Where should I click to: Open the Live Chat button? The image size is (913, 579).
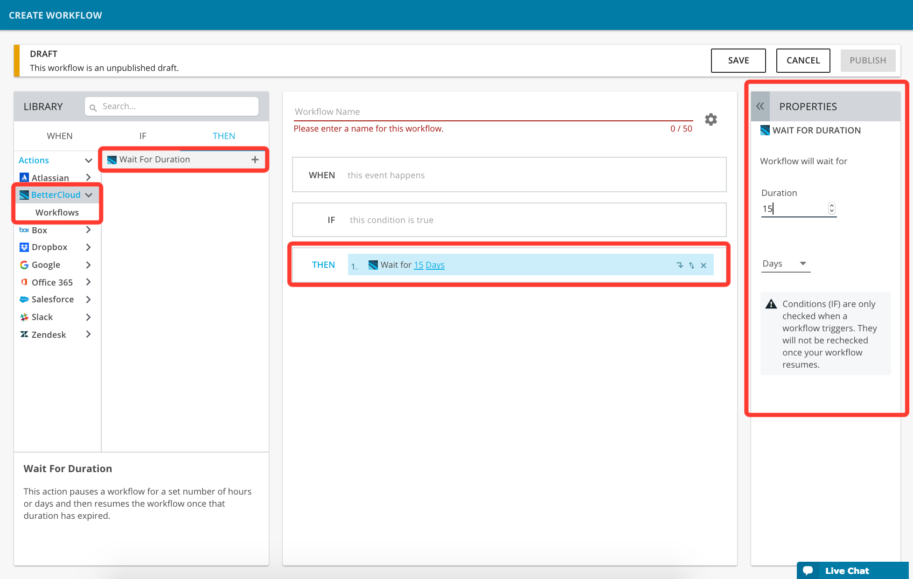click(x=852, y=571)
